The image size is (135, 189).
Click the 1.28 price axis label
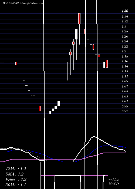[x=125, y=31]
